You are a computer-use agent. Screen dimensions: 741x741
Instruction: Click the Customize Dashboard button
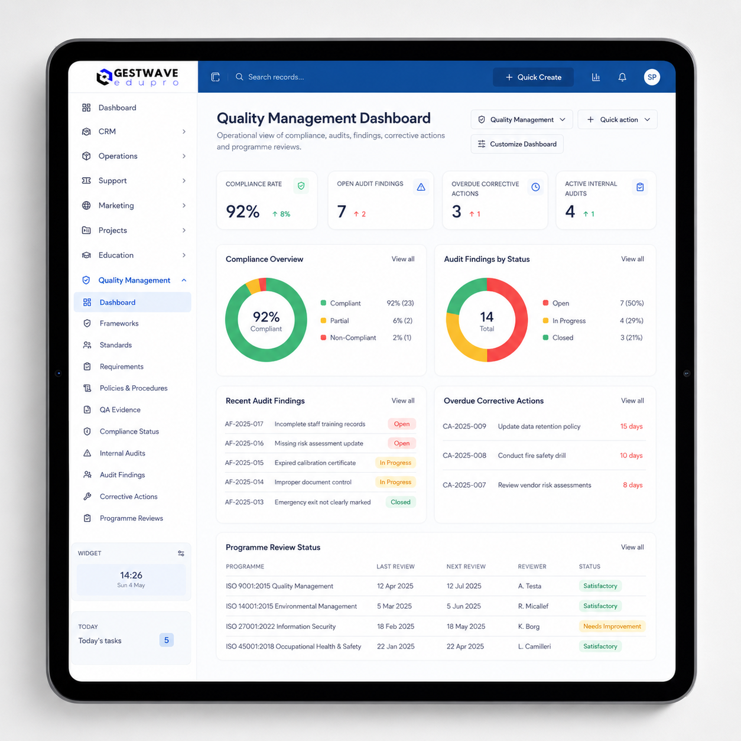click(517, 144)
